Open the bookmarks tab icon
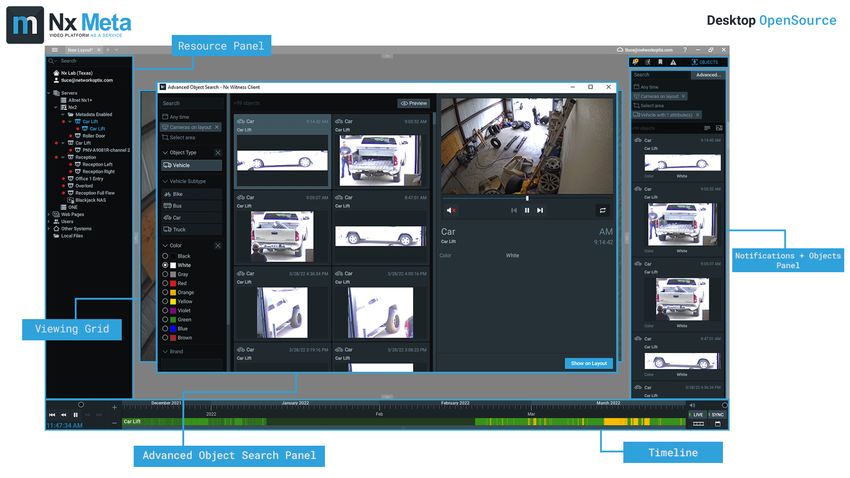The width and height of the screenshot is (850, 478). [x=660, y=62]
